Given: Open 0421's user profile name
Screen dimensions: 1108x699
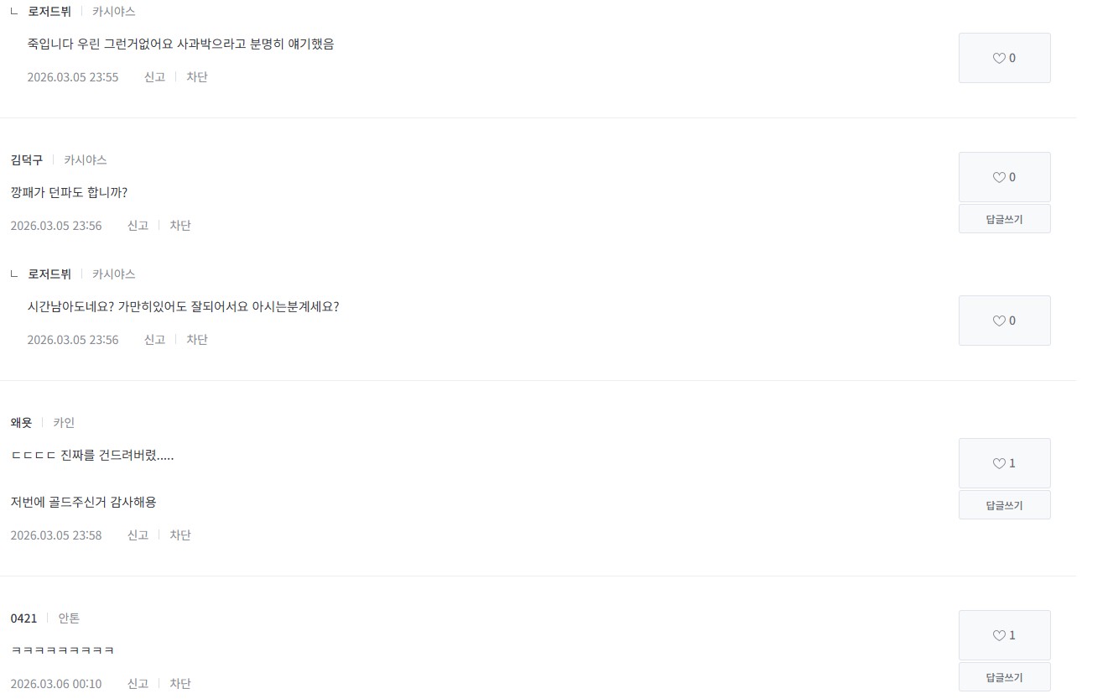Looking at the screenshot, I should point(23,618).
